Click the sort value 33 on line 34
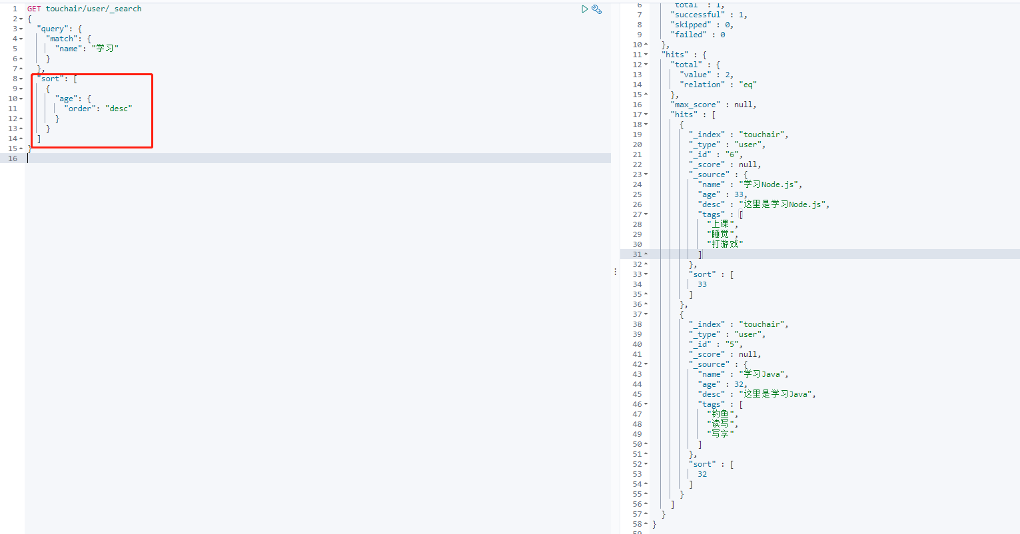The height and width of the screenshot is (534, 1020). 702,284
